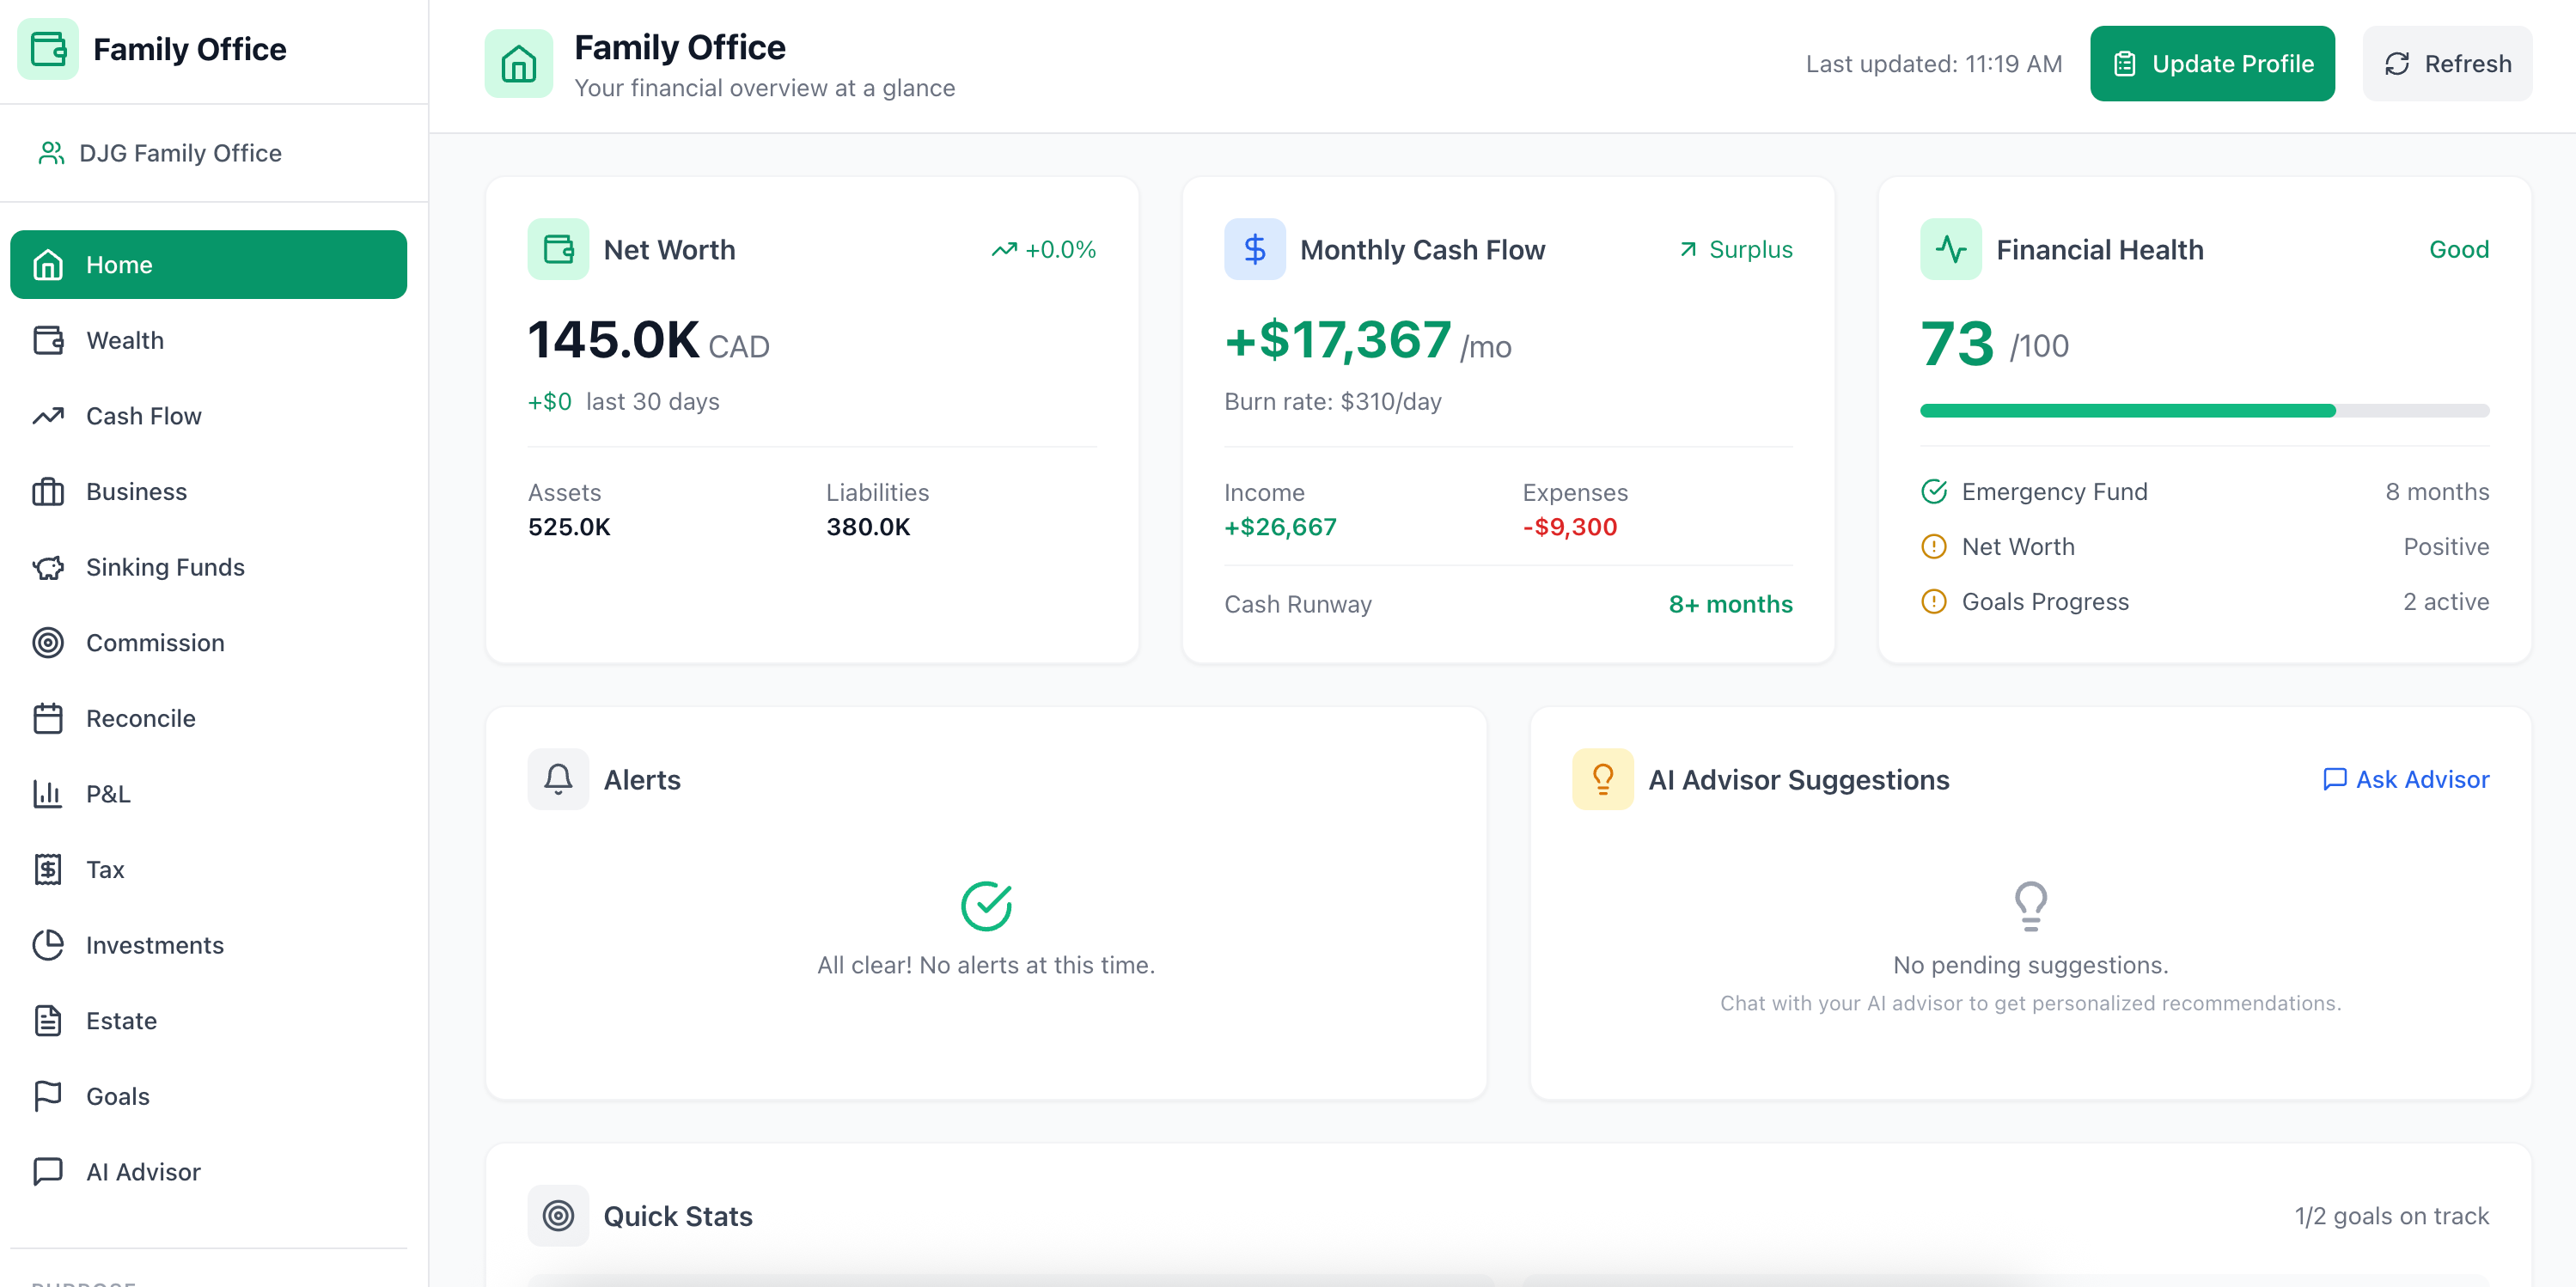
Task: Click the Refresh button
Action: point(2447,64)
